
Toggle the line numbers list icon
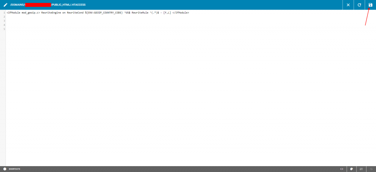(x=361, y=169)
